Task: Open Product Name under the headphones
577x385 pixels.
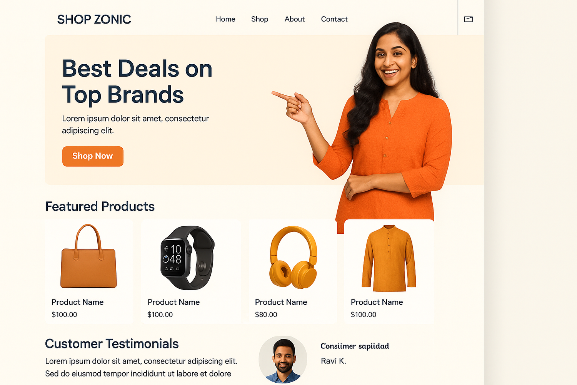Action: (x=281, y=302)
